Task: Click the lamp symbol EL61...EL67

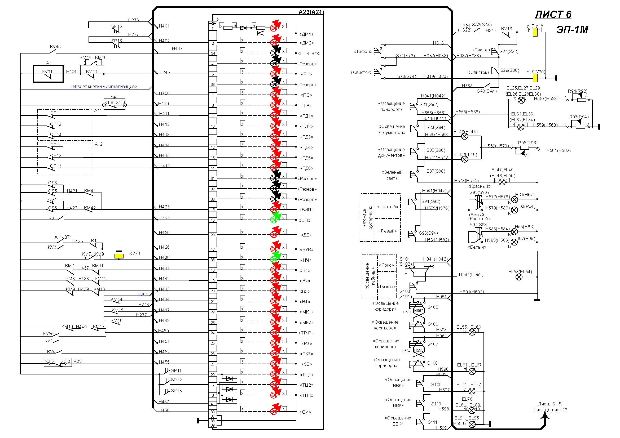Action: pos(472,371)
